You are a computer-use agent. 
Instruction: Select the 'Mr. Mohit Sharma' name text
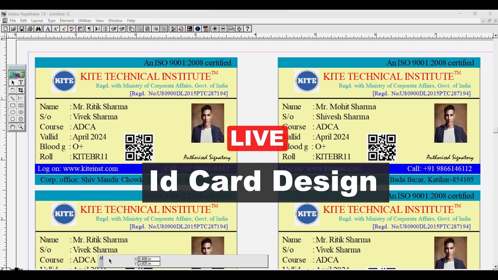pyautogui.click(x=345, y=107)
